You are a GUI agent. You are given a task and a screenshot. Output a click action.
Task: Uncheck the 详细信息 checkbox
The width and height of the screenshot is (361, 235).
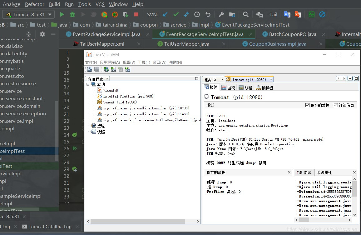(336, 105)
